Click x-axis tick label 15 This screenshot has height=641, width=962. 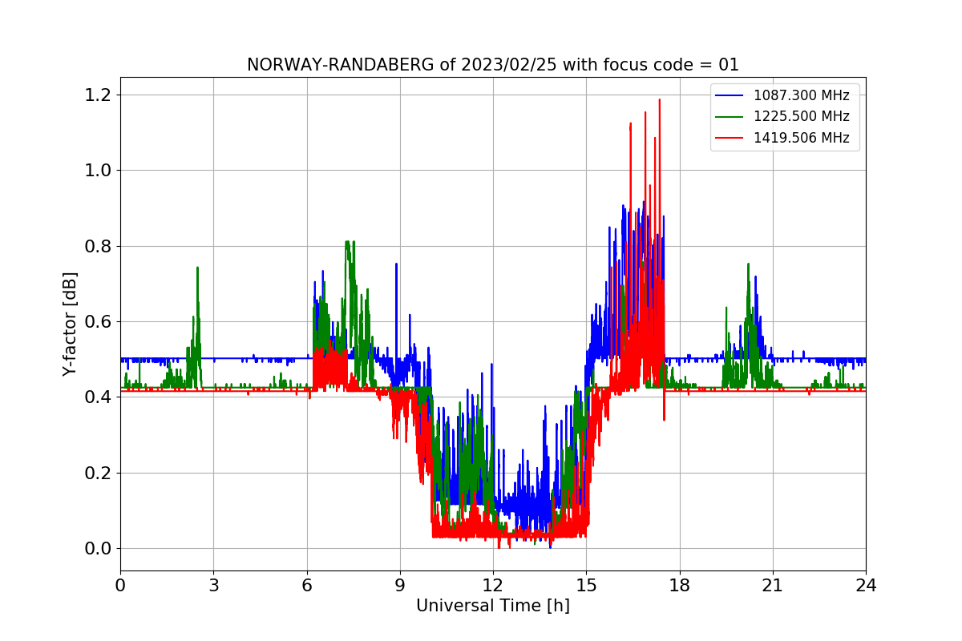click(586, 586)
